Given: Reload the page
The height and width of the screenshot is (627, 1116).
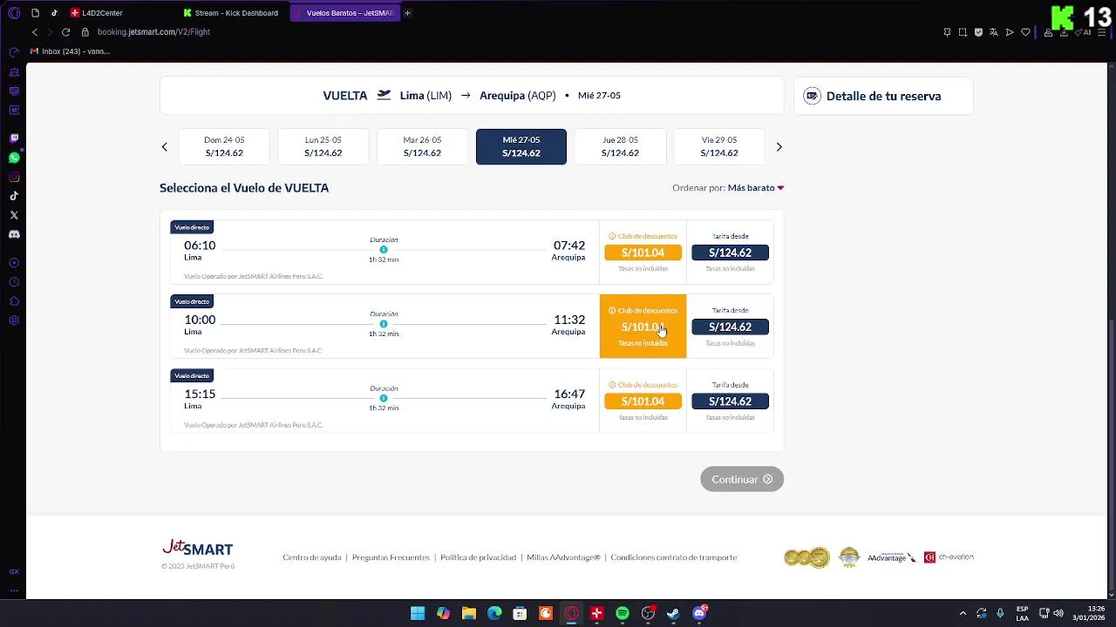Looking at the screenshot, I should click(65, 32).
